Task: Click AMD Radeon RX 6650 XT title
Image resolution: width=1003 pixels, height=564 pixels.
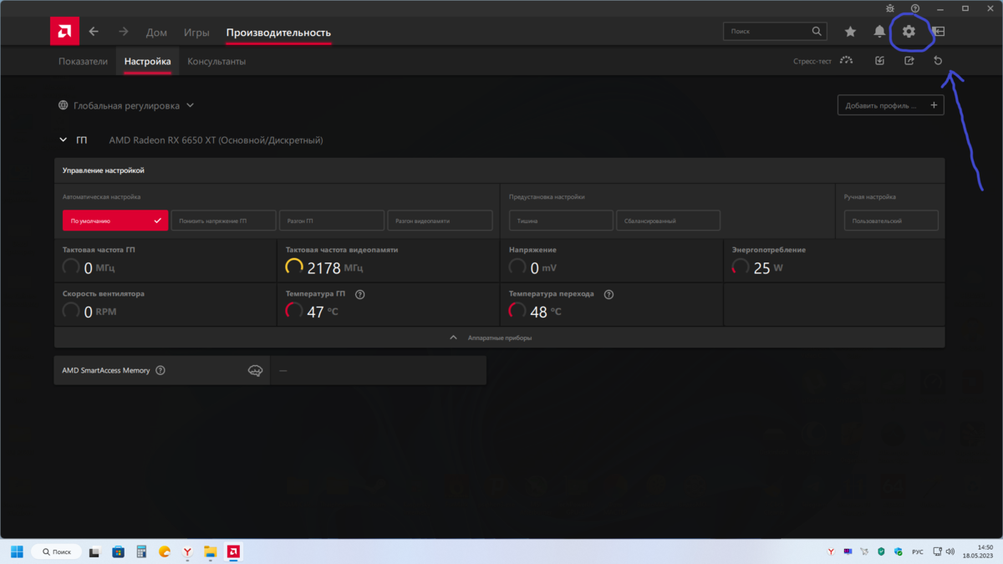Action: [x=216, y=140]
